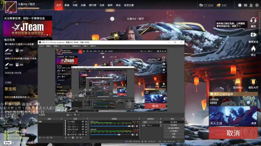The height and width of the screenshot is (146, 261).
Task: Open 文件(F) menu in OBS
Action: 41,46
